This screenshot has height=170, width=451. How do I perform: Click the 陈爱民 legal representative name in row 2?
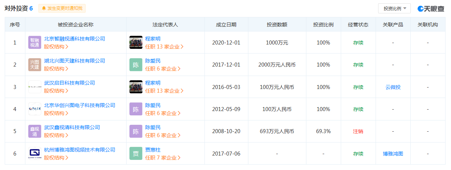(153, 61)
